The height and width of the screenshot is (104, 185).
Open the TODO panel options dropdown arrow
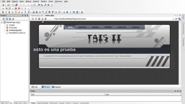(x=175, y=91)
